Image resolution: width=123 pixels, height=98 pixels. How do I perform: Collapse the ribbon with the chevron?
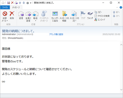tap(117, 7)
